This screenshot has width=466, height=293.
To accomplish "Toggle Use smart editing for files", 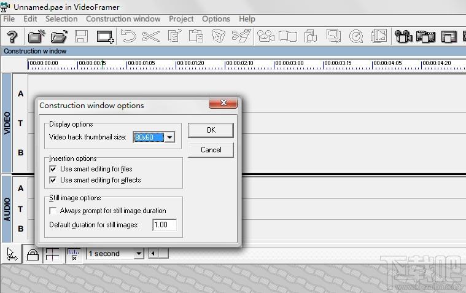I will click(x=53, y=170).
